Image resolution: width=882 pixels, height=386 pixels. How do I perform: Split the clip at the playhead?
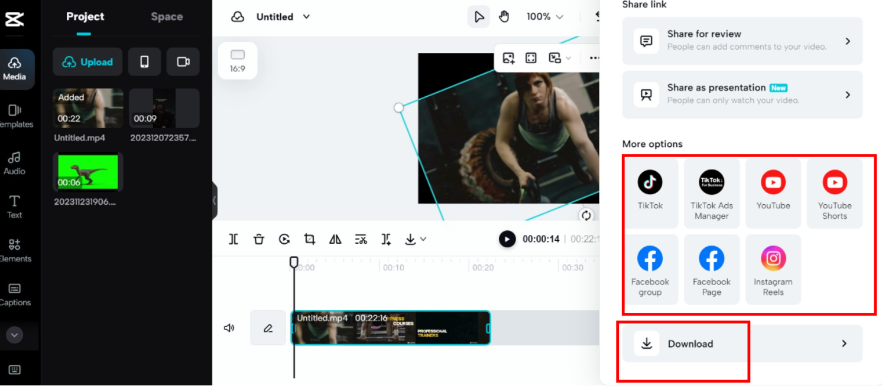[234, 239]
